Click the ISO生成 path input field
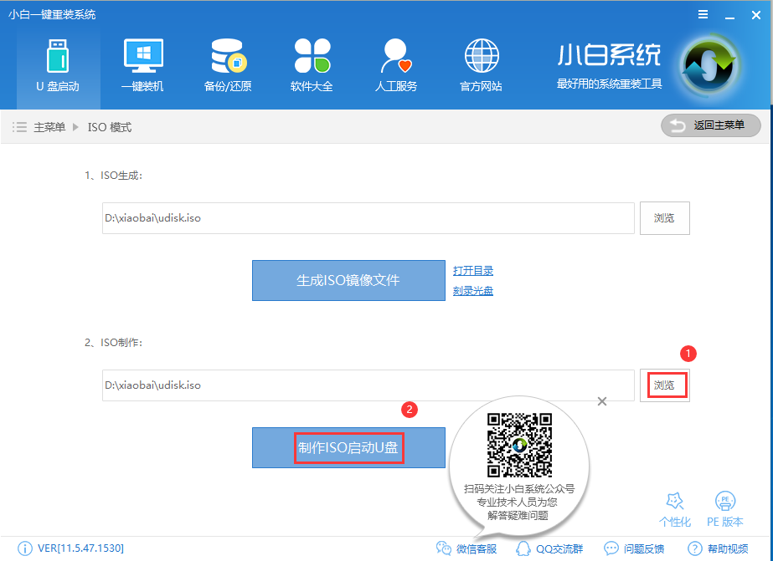The width and height of the screenshot is (773, 561). [x=368, y=218]
